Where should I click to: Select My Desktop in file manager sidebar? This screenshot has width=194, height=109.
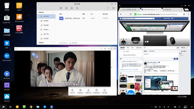tap(46, 38)
